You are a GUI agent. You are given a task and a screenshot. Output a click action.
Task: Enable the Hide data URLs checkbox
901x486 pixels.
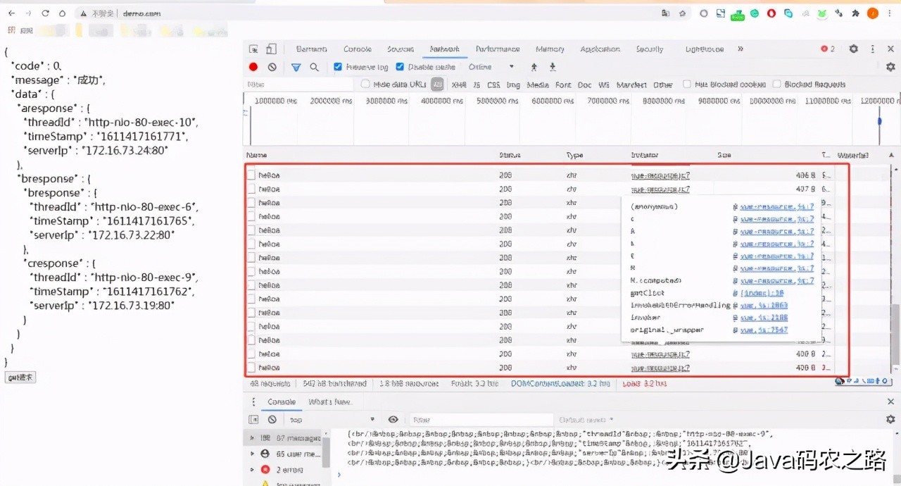(365, 85)
